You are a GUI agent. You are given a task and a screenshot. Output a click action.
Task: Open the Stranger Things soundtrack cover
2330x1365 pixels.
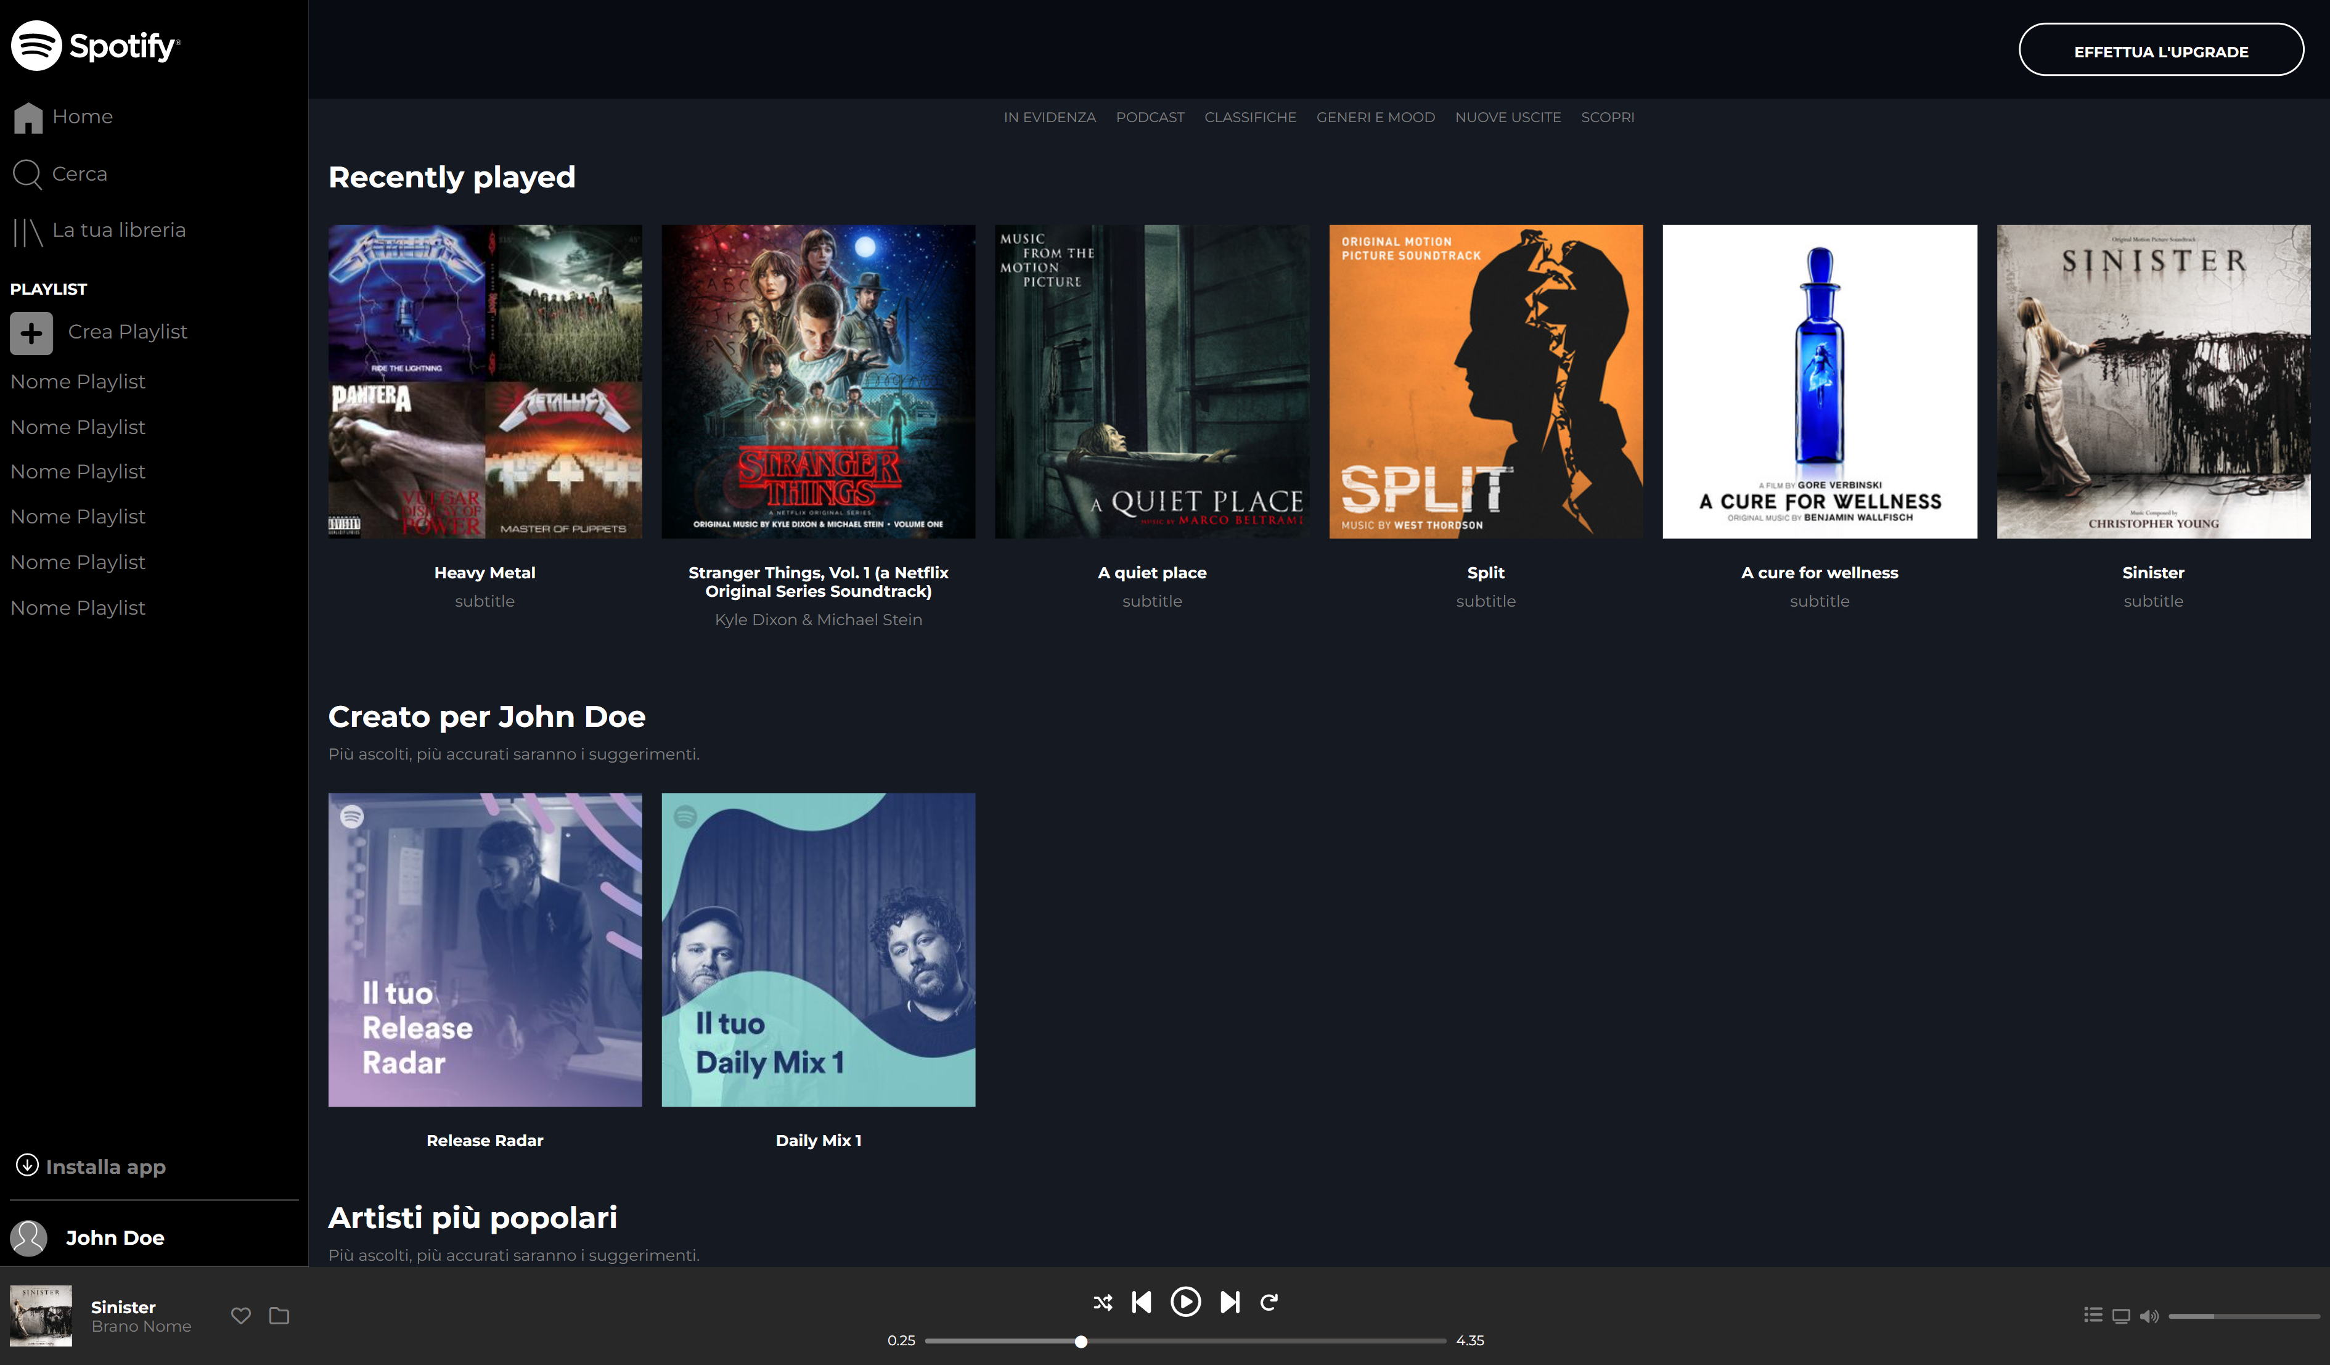pos(819,381)
